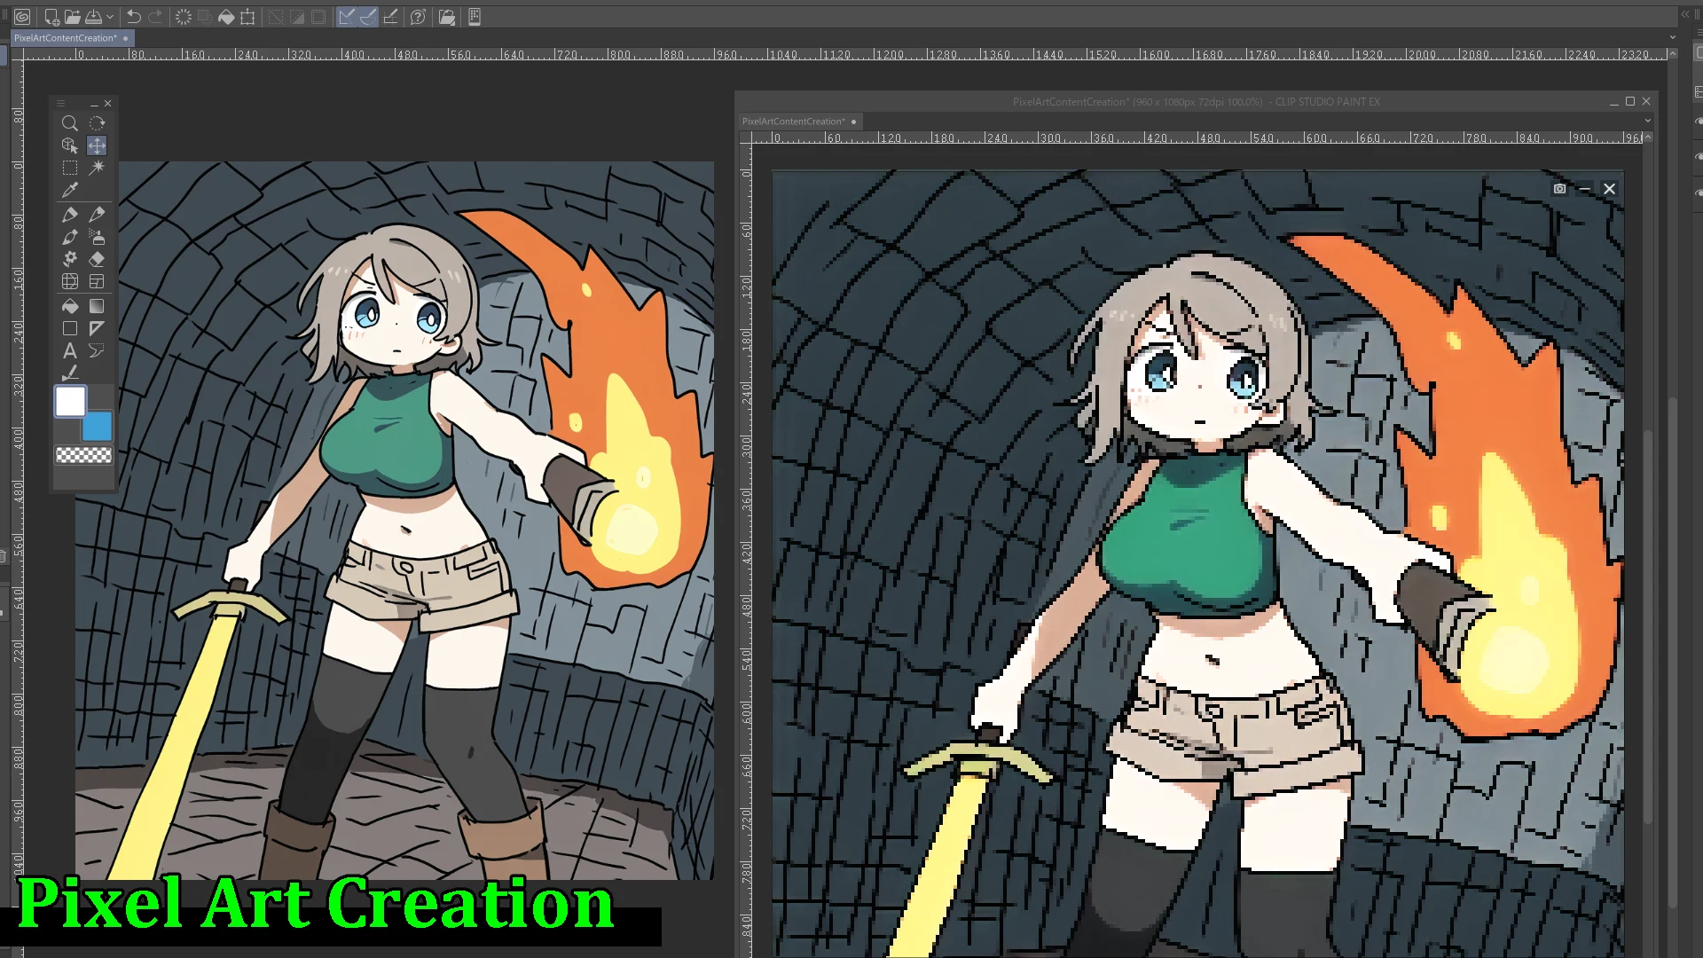Click the Clear icon in the command bar
This screenshot has width=1703, height=958.
point(184,17)
